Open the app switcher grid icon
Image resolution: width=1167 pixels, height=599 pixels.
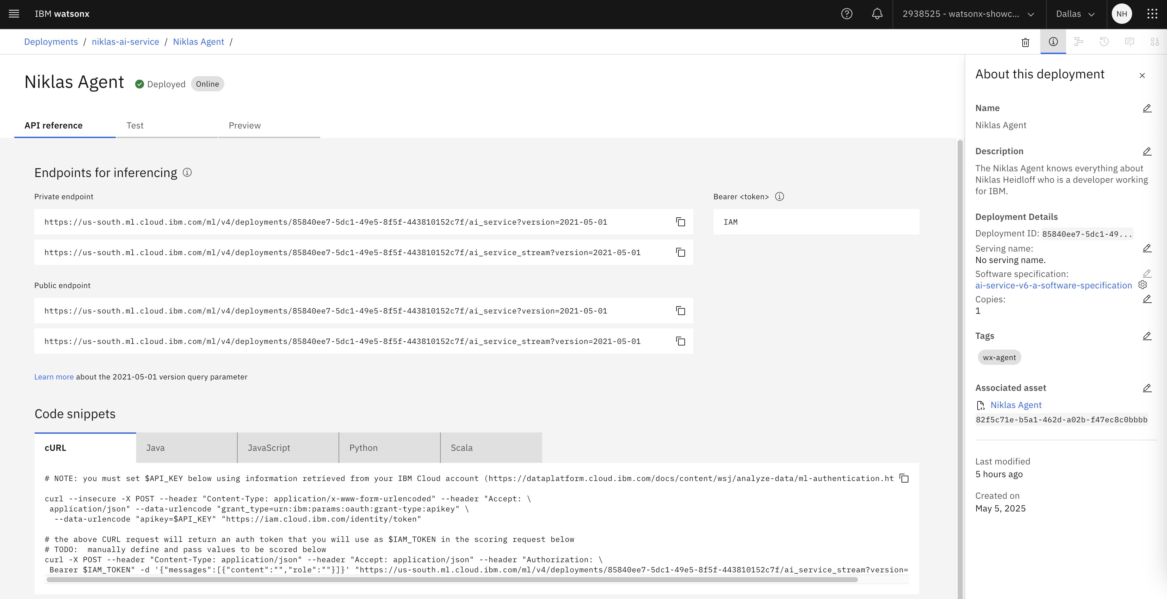click(1152, 14)
